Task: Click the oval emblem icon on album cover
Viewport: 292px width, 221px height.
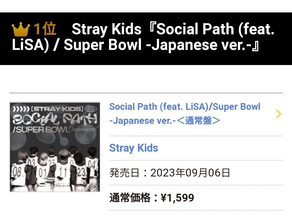Action: 91,109
